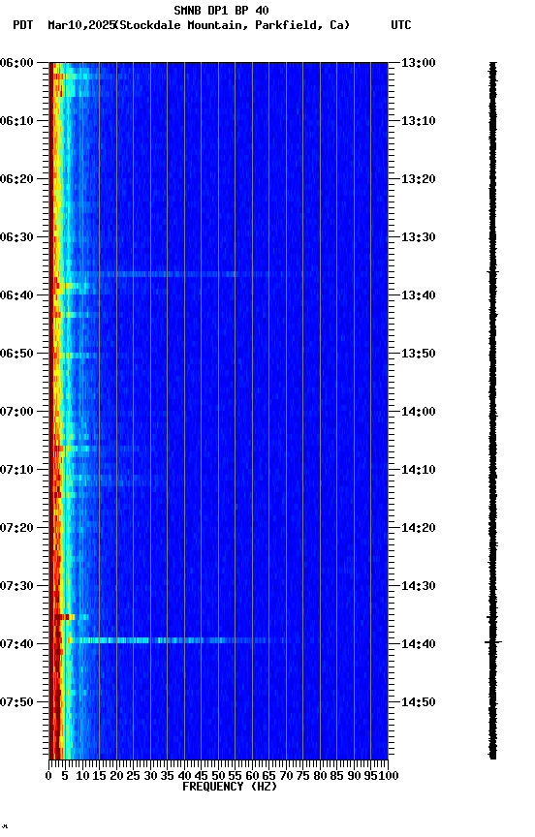Image resolution: width=535 pixels, height=837 pixels.
Task: Click the 0 Hz frequency tick label
Action: coord(48,776)
